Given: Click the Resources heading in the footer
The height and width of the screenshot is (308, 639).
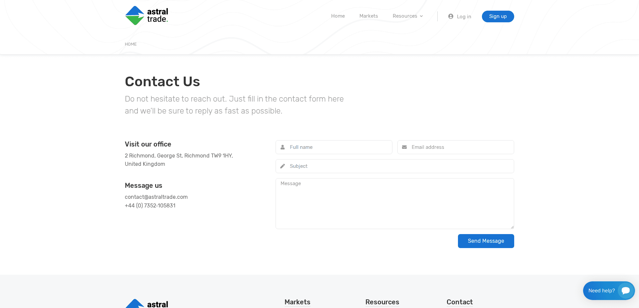Looking at the screenshot, I should coord(382,302).
